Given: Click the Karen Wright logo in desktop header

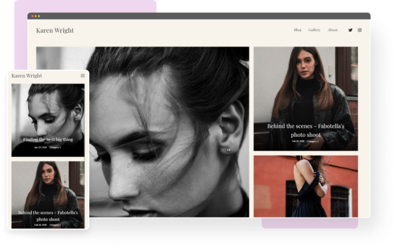Looking at the screenshot, I should coord(55,30).
